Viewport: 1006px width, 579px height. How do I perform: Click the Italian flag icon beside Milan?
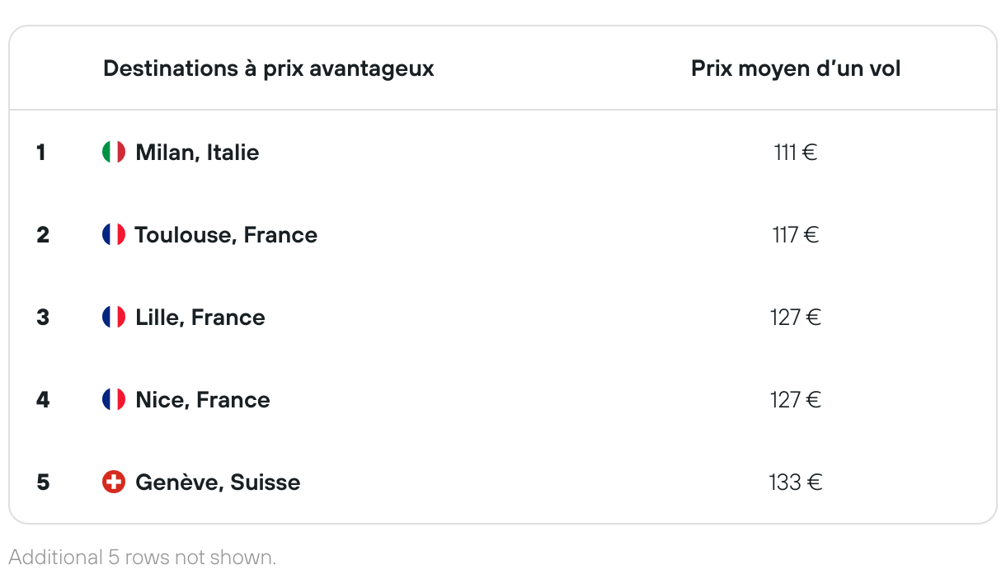point(114,152)
